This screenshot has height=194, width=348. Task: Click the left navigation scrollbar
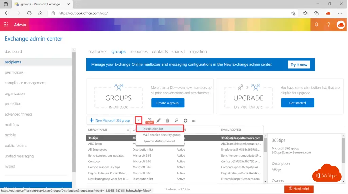tap(74, 112)
